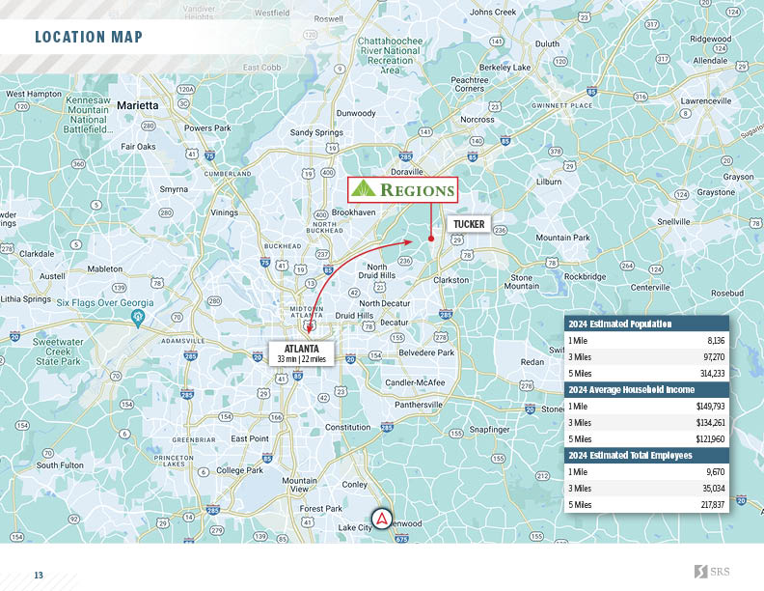This screenshot has width=764, height=591.
Task: Click the red A marker near Lake City
Action: coord(382,520)
